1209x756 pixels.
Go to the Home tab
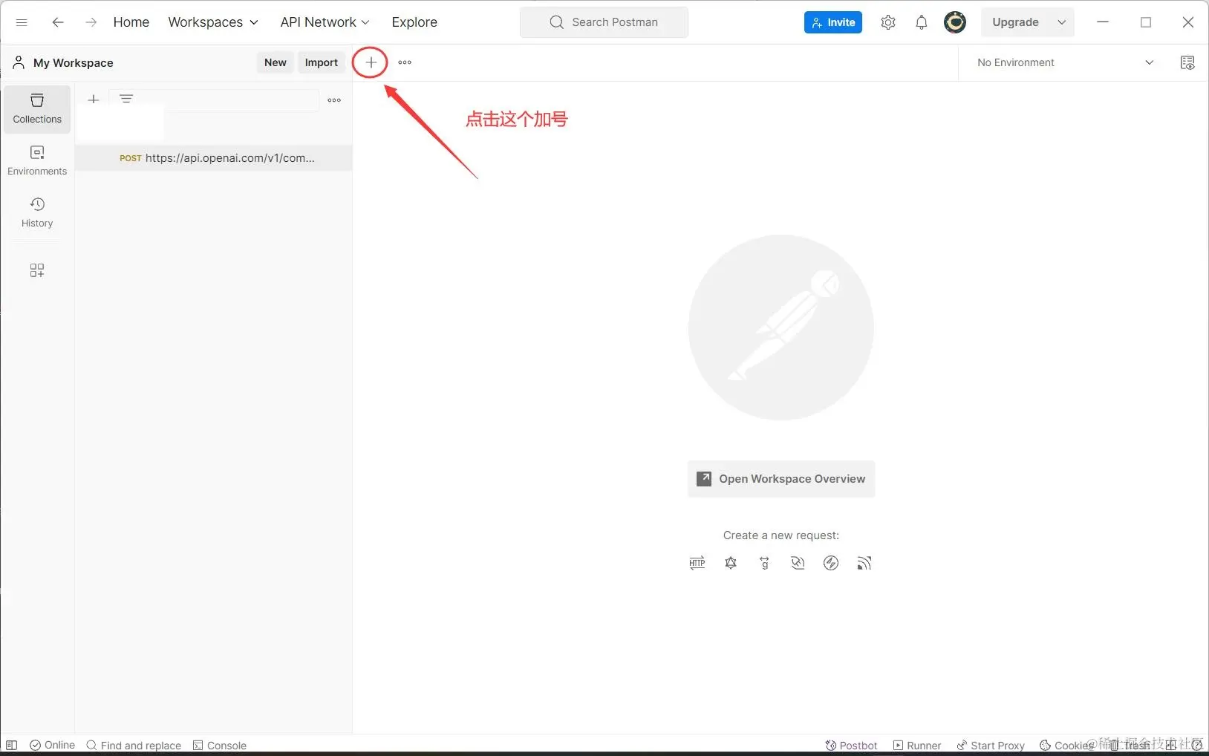point(131,22)
